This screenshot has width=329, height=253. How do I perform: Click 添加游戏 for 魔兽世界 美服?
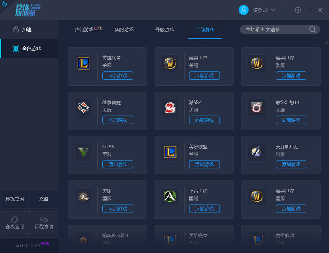pyautogui.click(x=204, y=75)
